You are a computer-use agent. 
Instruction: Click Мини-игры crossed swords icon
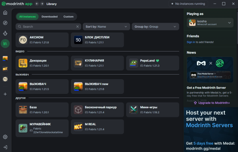pyautogui.click(x=133, y=110)
